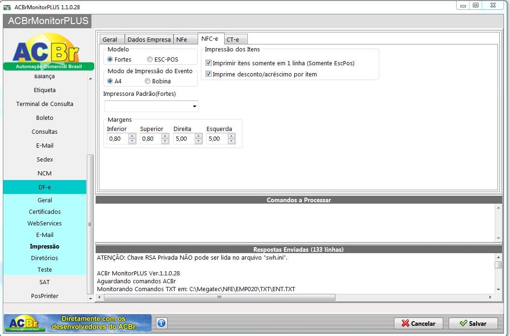Decrease the Inferior margin value
The width and height of the screenshot is (510, 336).
pos(132,141)
